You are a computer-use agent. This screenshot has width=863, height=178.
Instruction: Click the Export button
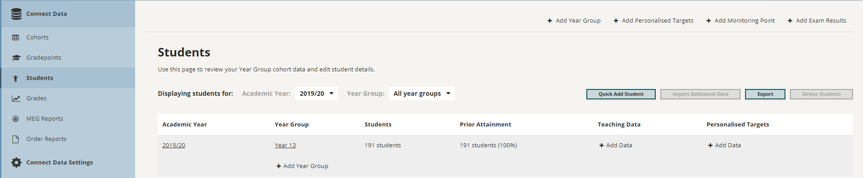point(765,94)
